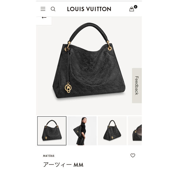178x178 pixels.
Task: Tap the cart item count badge
Action: tap(135, 7)
